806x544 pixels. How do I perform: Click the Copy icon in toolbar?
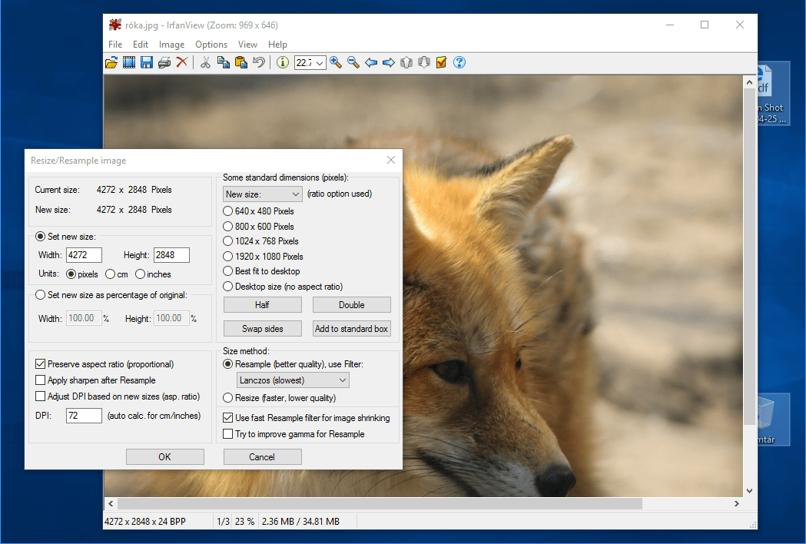point(223,63)
